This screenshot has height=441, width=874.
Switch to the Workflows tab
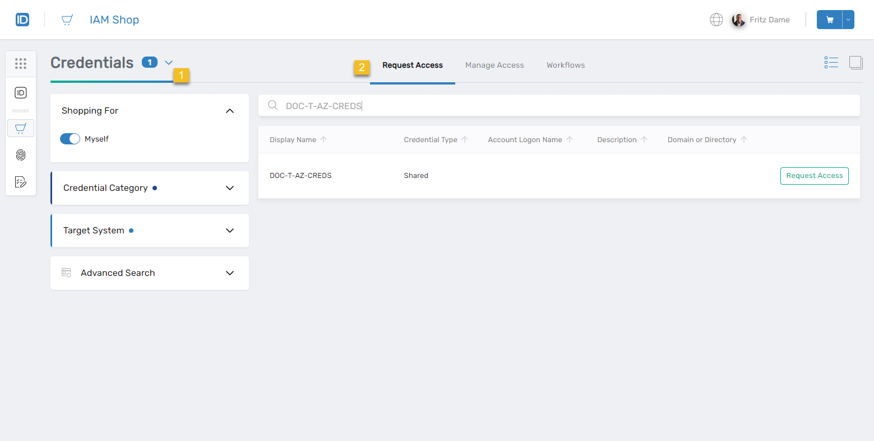(x=565, y=65)
